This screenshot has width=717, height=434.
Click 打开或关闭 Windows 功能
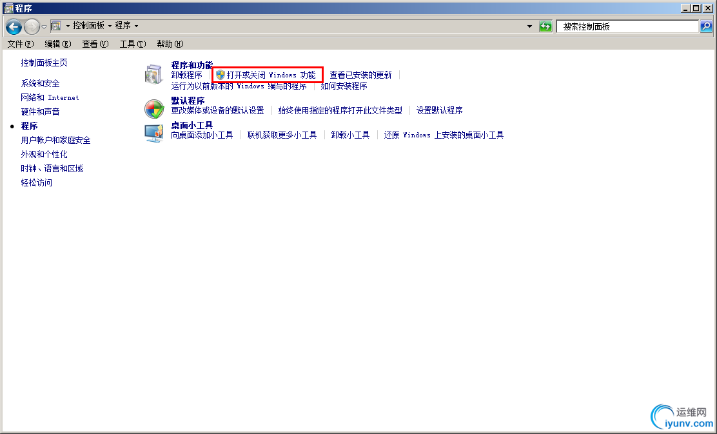tap(271, 75)
